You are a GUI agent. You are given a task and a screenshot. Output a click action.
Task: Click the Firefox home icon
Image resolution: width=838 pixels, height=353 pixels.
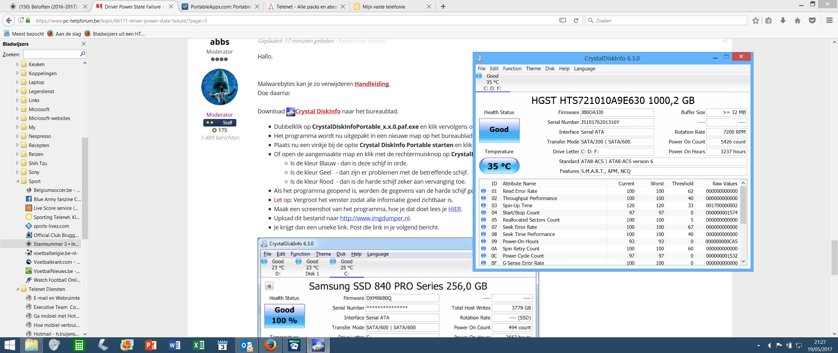tap(797, 21)
